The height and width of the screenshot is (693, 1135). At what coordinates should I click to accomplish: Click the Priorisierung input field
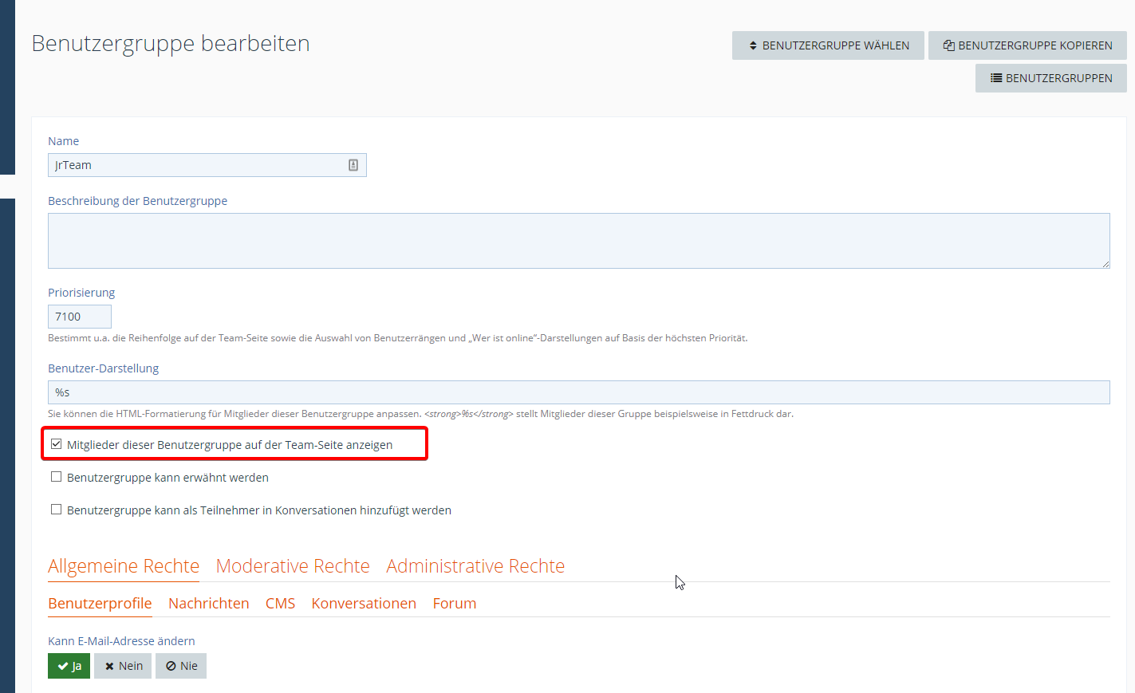pos(80,317)
